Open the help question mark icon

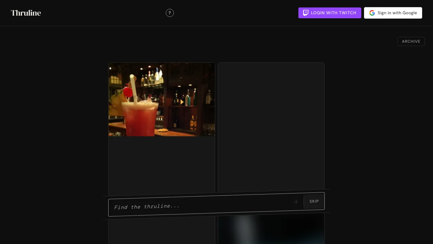click(x=170, y=13)
